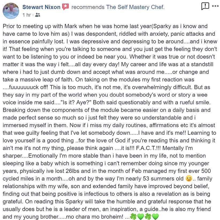The width and height of the screenshot is (220, 220).
Task: Click the winking face emoji
Action: 189,179
